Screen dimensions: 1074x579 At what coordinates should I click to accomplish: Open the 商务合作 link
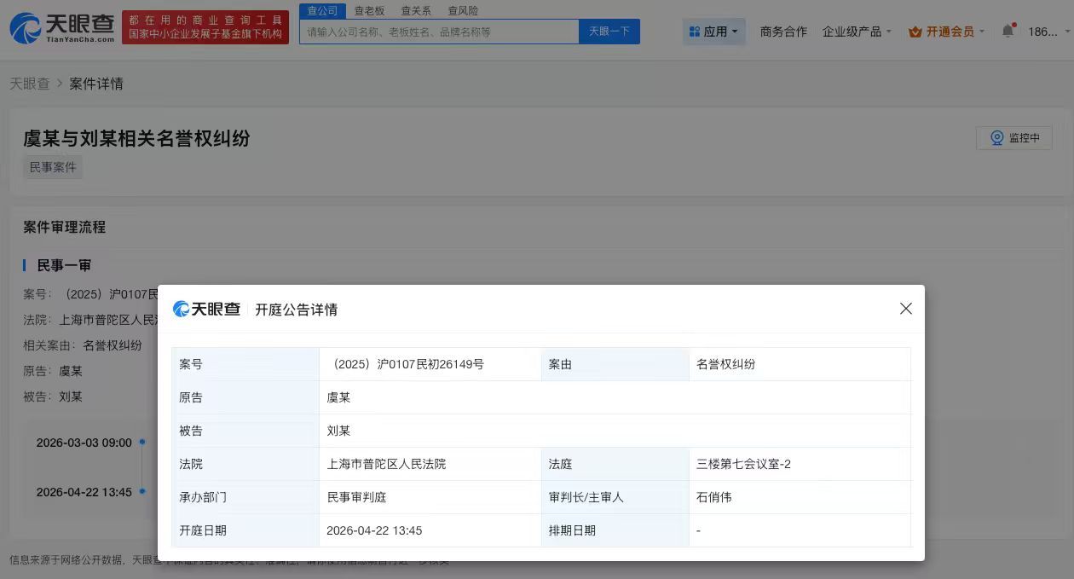tap(783, 31)
